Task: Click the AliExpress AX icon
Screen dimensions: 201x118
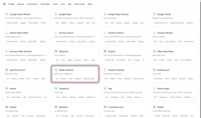Action: tap(56, 51)
